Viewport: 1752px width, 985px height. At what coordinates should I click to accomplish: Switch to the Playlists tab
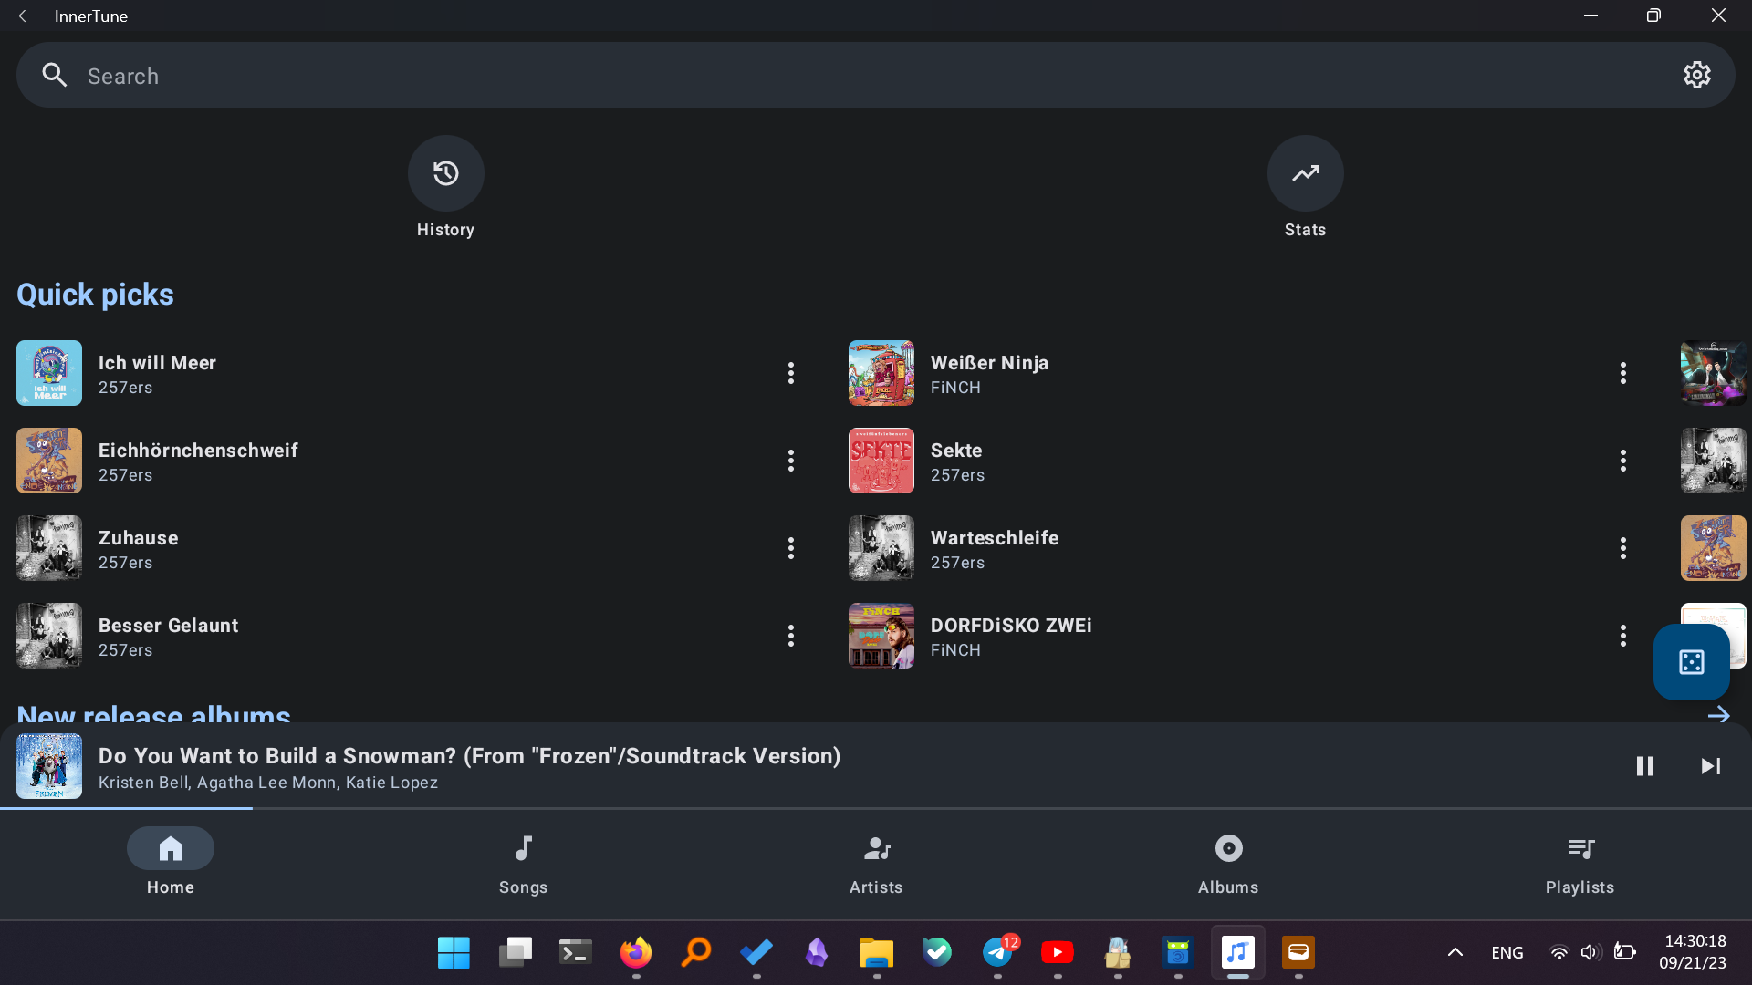pos(1580,863)
